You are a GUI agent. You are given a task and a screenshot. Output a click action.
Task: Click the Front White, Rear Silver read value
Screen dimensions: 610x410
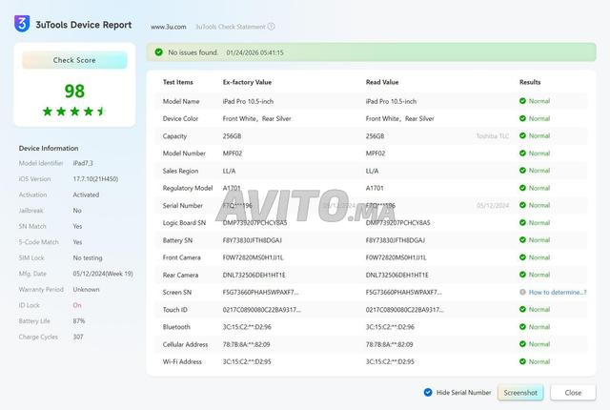(400, 118)
